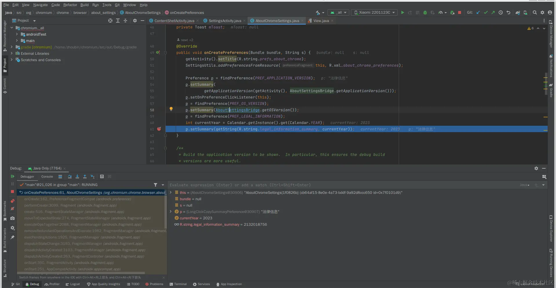Click Git Update Project blue arrow
The image size is (556, 288).
478,12
